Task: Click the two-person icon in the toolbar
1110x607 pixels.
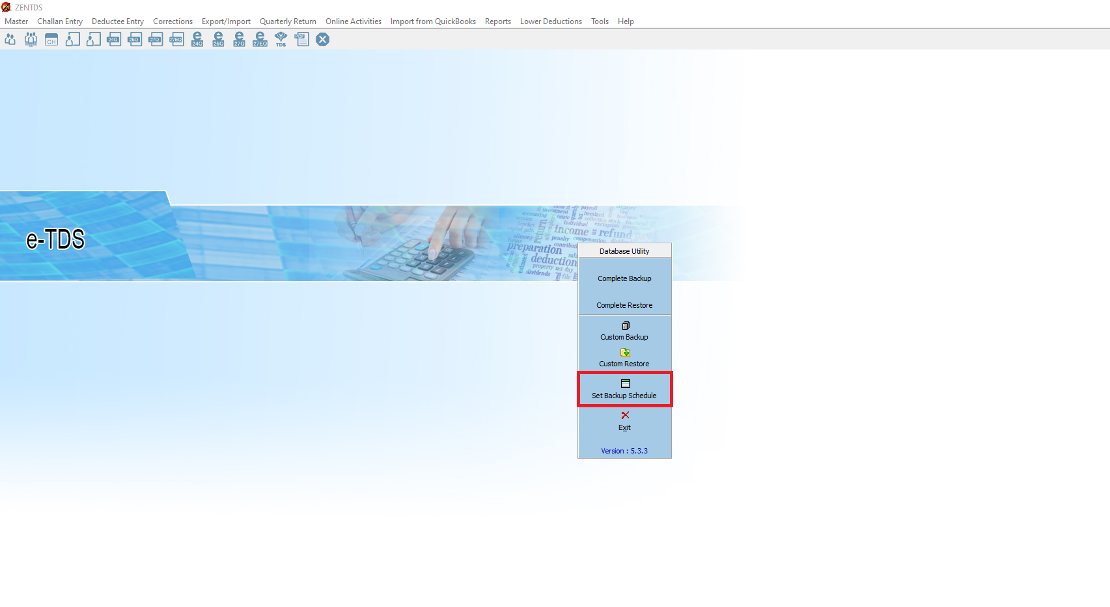Action: pos(10,40)
